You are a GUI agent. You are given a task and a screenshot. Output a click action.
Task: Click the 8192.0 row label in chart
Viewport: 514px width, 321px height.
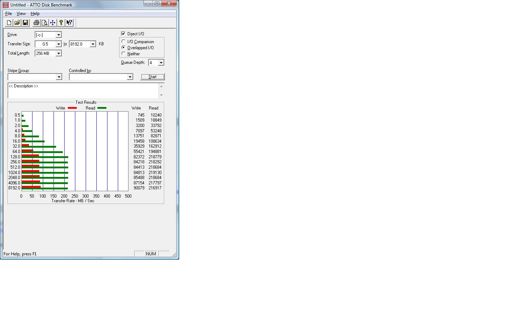(x=14, y=188)
